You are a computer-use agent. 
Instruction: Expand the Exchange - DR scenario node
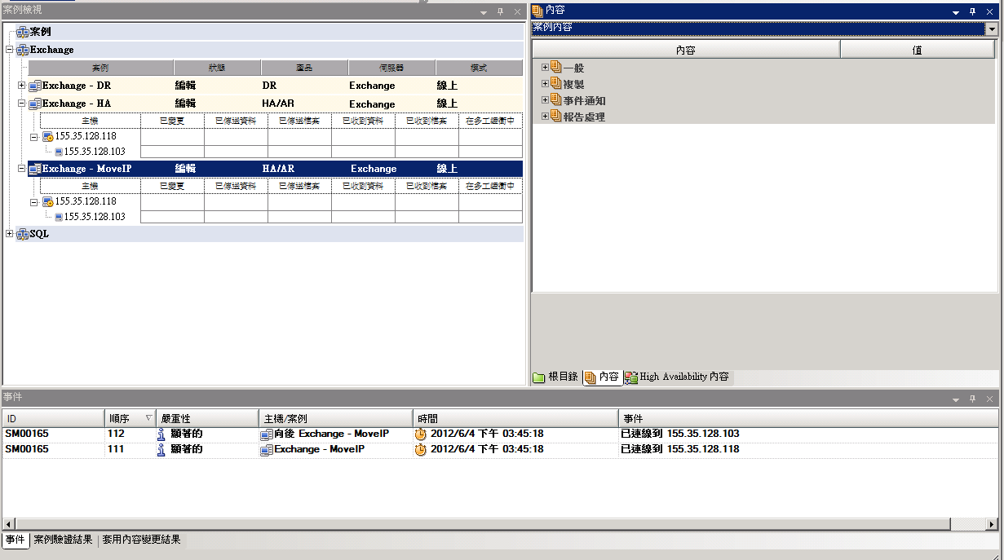(x=22, y=86)
